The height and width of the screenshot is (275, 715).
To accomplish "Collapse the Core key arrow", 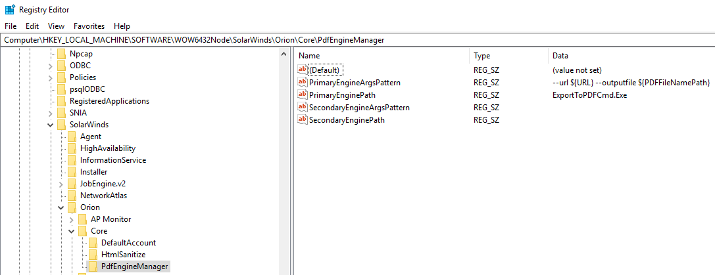I will 72,231.
